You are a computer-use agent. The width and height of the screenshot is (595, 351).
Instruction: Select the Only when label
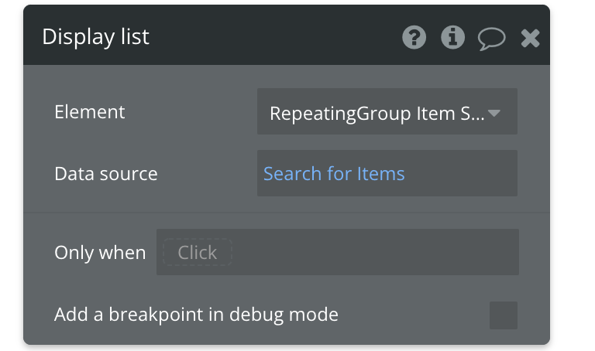[x=100, y=253]
